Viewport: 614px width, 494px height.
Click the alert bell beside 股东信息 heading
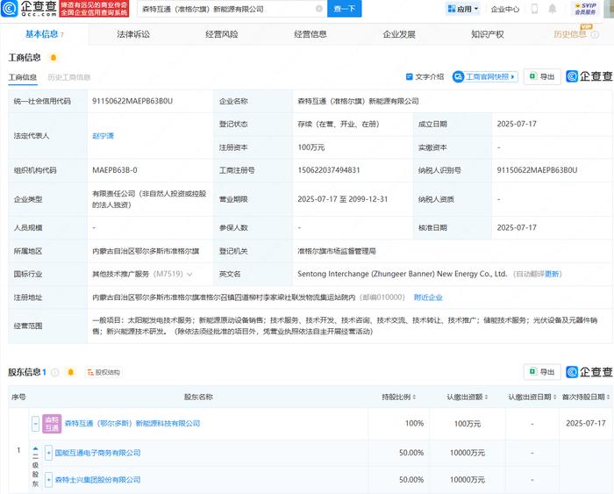tap(70, 372)
